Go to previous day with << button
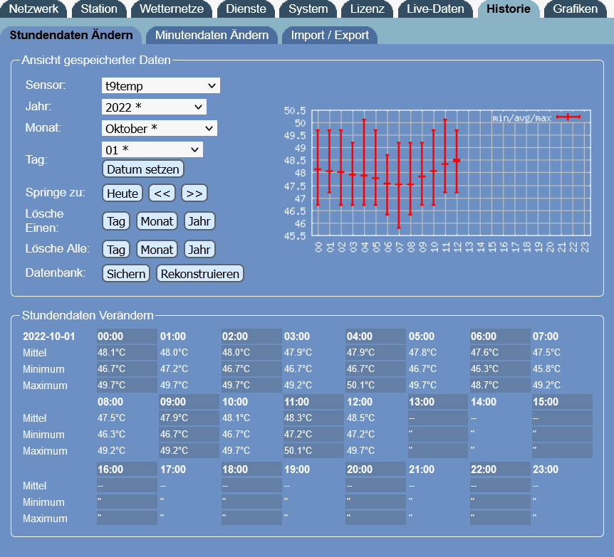Viewport: 614px width, 557px height. click(162, 193)
